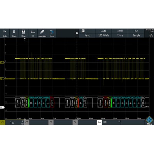Click the 'R' data byte in first frame
154x154 pixels.
(31, 103)
